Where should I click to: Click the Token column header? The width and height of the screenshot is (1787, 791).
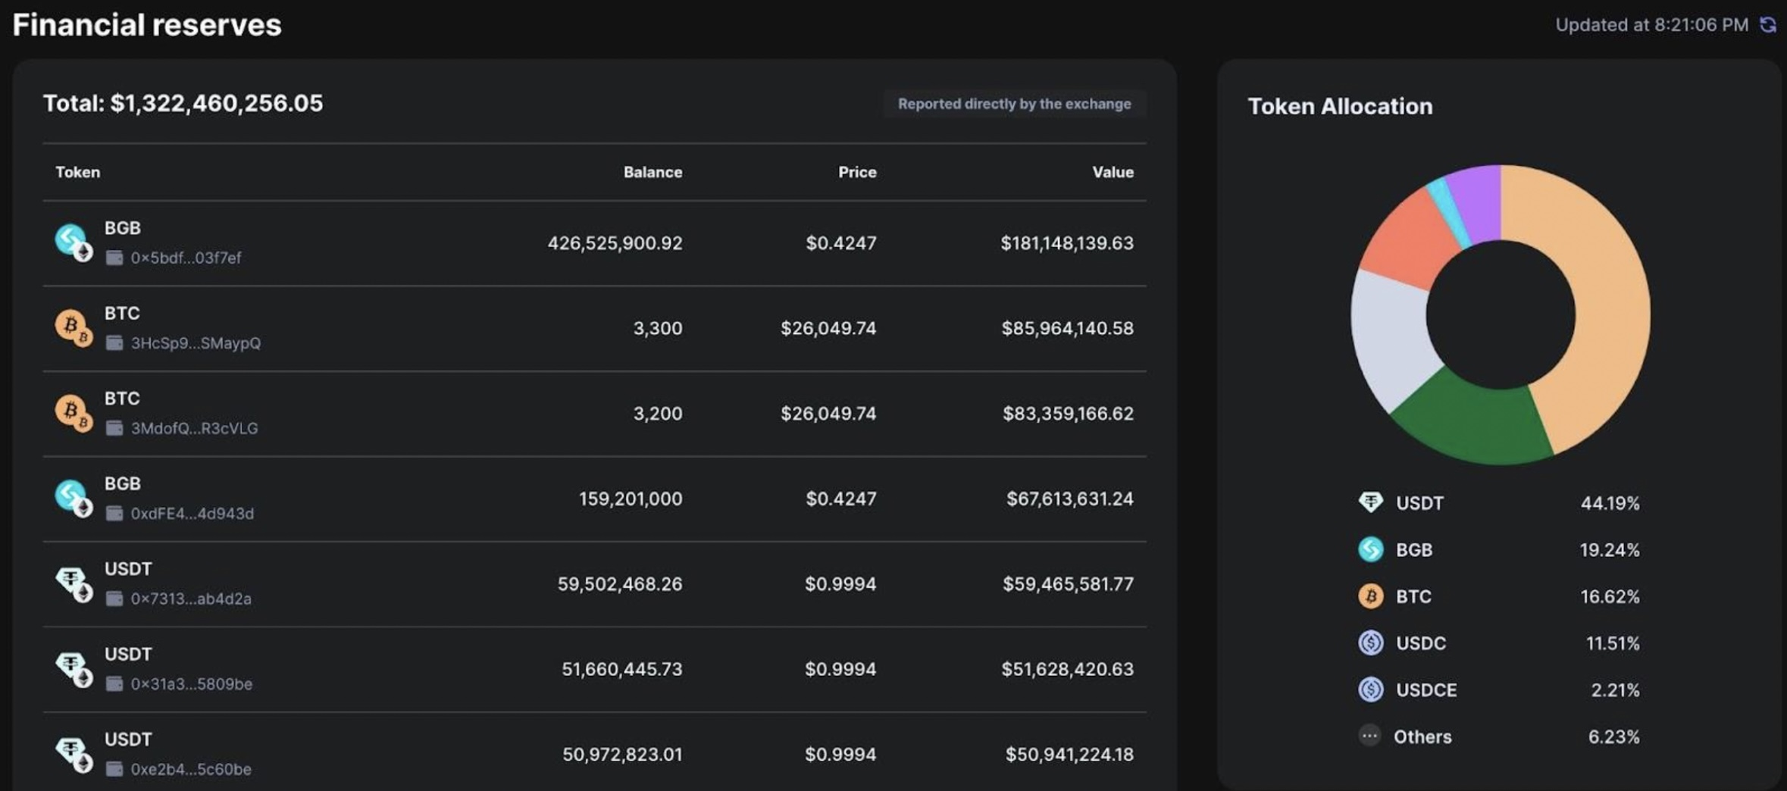(77, 172)
